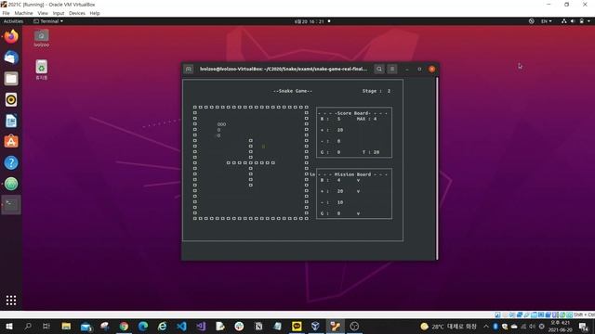The width and height of the screenshot is (595, 334).
Task: Open the File menu in VirtualBox
Action: [7, 13]
